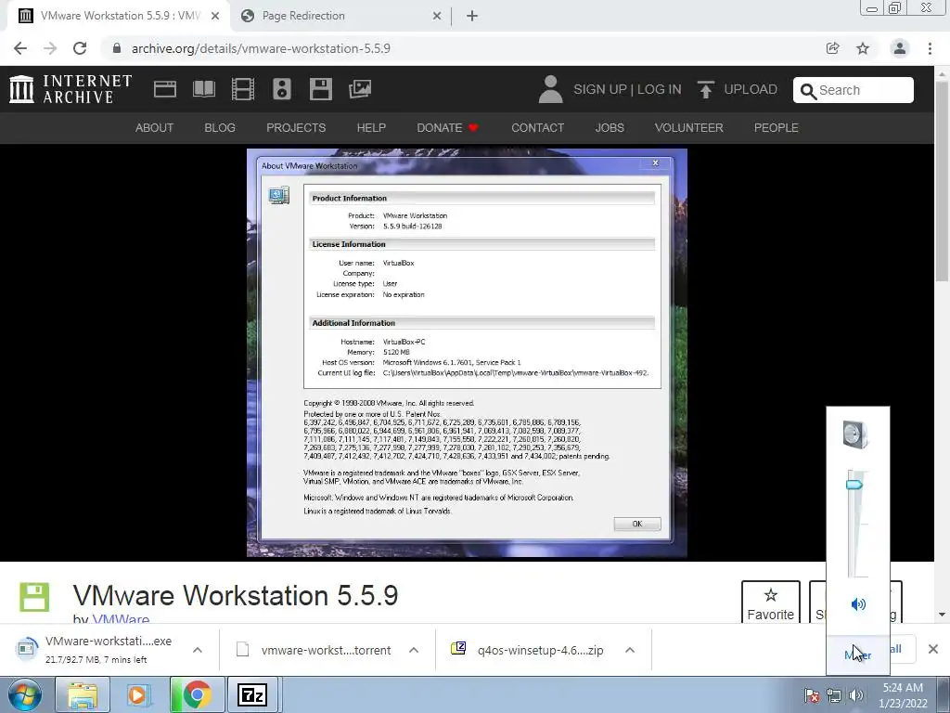Click the Chrome forward arrow
Screen dimensions: 950x713
pos(50,48)
